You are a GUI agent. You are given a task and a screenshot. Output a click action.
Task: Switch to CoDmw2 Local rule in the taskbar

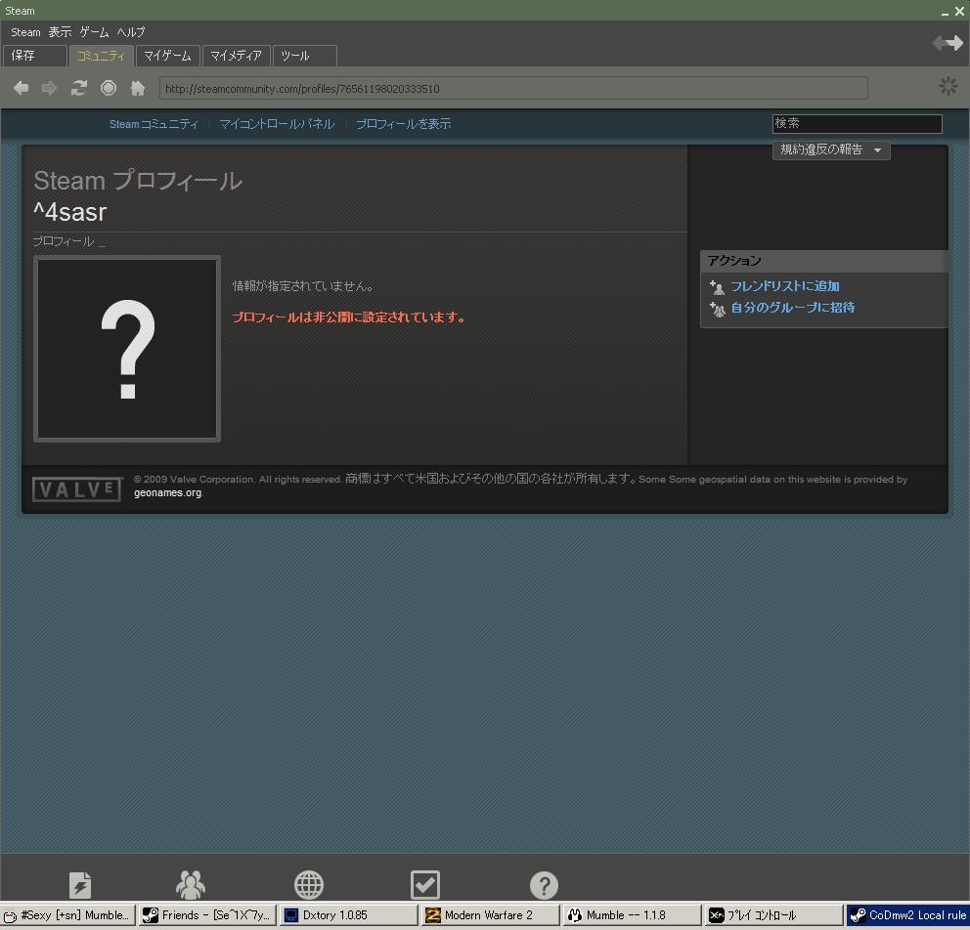pos(907,915)
